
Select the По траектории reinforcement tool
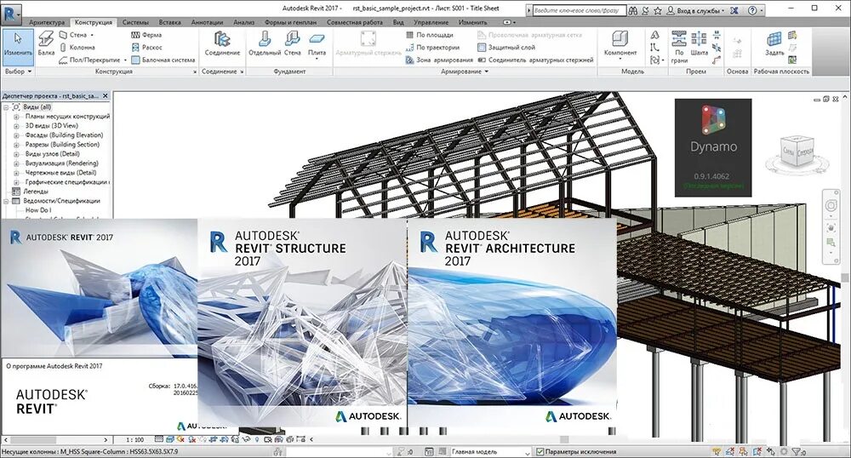click(432, 47)
